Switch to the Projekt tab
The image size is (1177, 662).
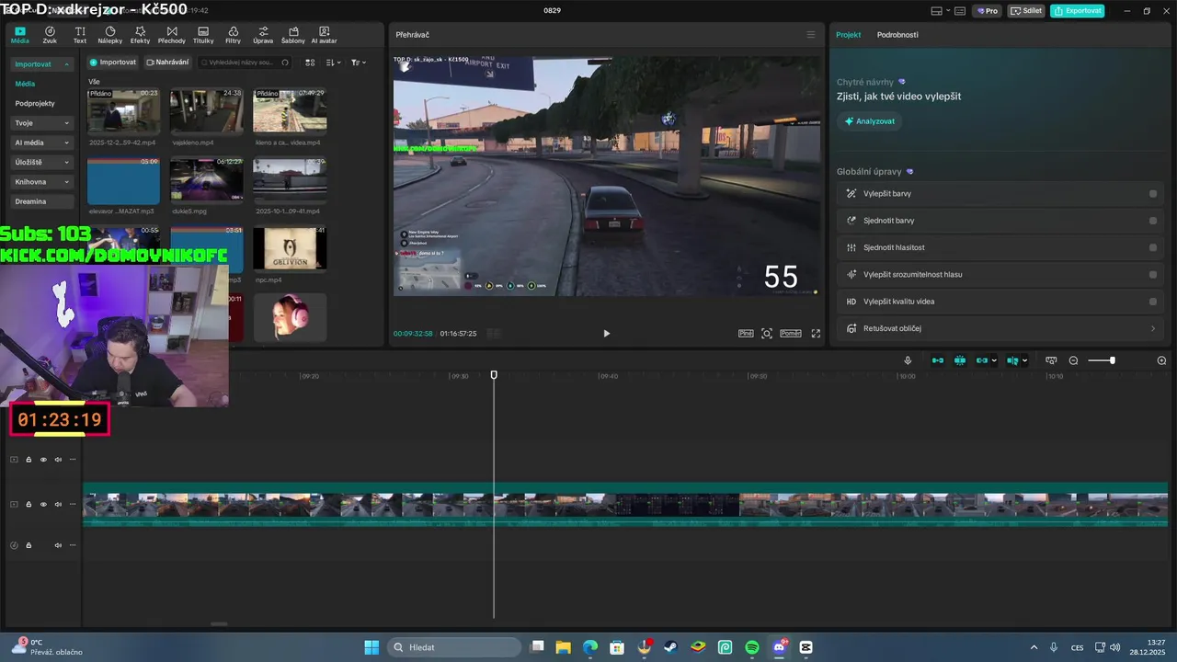pos(848,35)
